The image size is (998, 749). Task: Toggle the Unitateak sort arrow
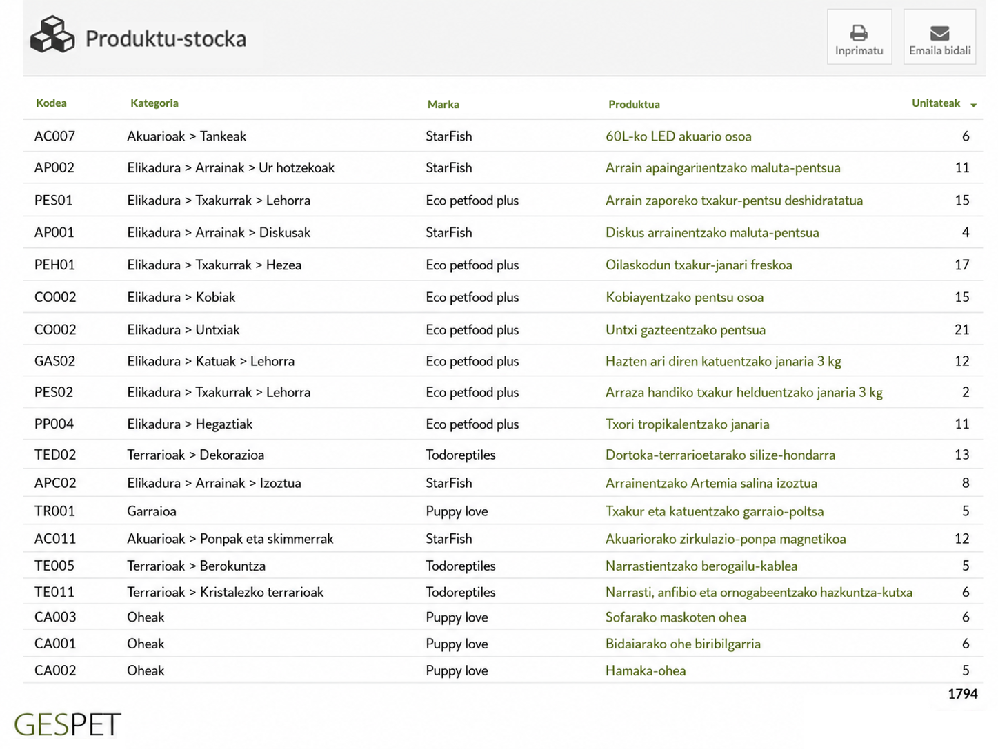coord(974,105)
